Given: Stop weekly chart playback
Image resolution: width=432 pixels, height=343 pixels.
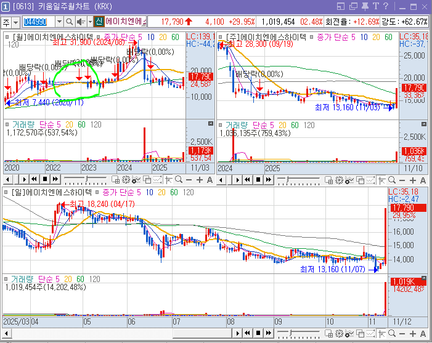Looking at the screenshot, I should pyautogui.click(x=258, y=180).
